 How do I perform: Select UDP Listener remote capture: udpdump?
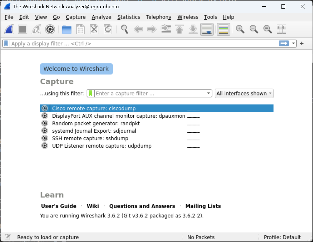click(157, 146)
